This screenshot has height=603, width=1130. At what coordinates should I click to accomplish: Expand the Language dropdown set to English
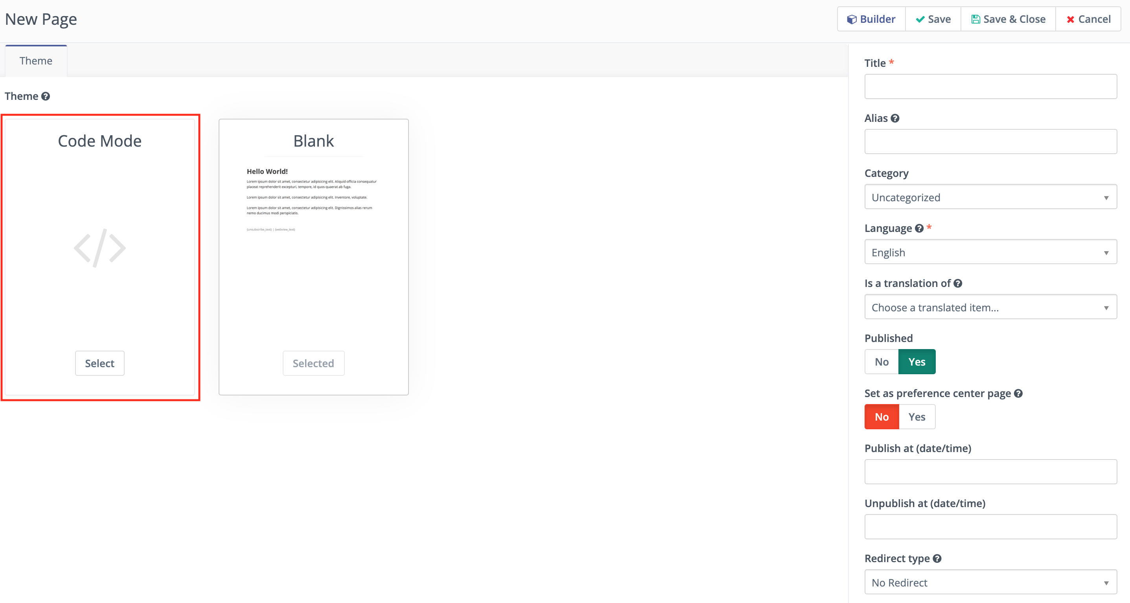pos(990,252)
